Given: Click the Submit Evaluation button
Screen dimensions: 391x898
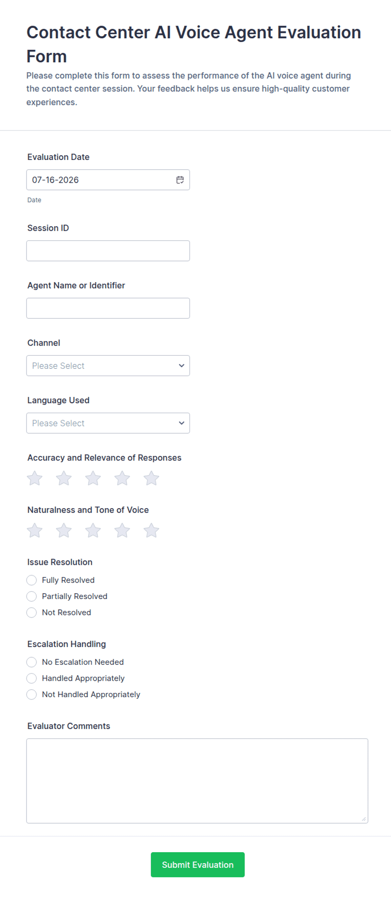Looking at the screenshot, I should click(198, 865).
